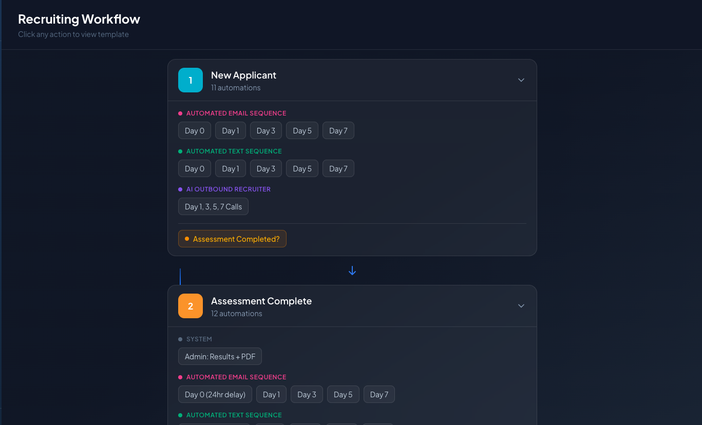Image resolution: width=702 pixels, height=425 pixels.
Task: Collapse the New Applicant section chevron
Action: pos(521,80)
